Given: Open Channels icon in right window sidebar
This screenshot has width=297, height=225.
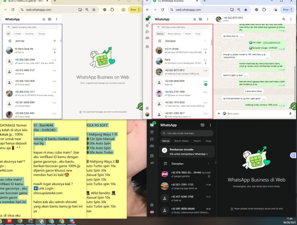Looking at the screenshot, I should pyautogui.click(x=147, y=31).
